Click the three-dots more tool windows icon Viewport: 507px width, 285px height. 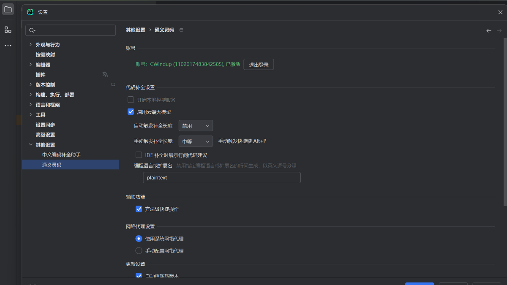point(8,45)
